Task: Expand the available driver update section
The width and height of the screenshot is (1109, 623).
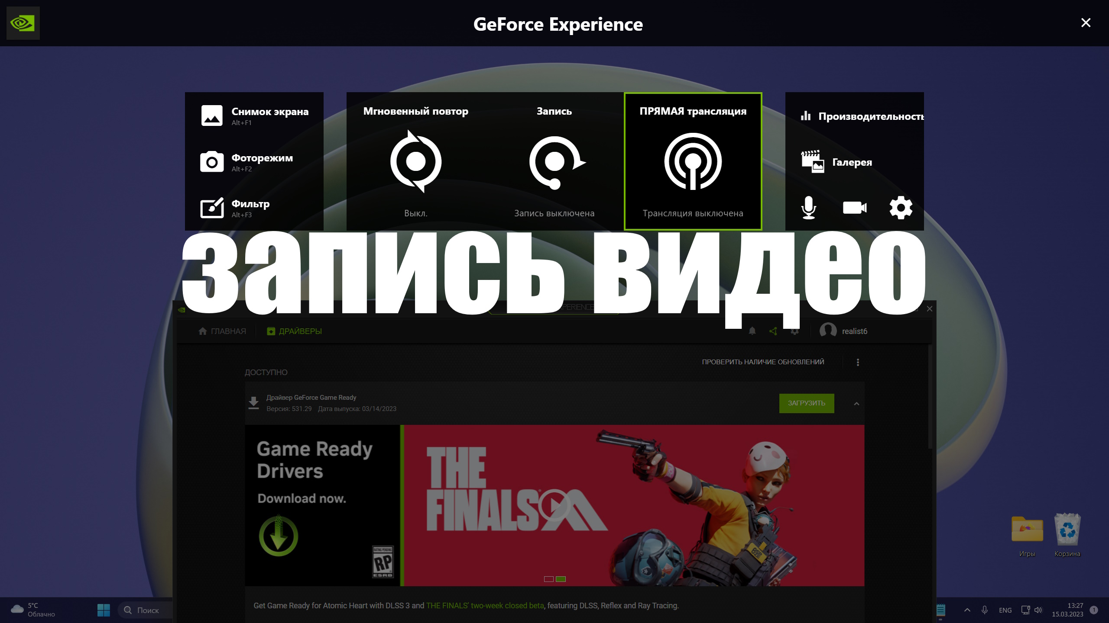Action: 856,403
